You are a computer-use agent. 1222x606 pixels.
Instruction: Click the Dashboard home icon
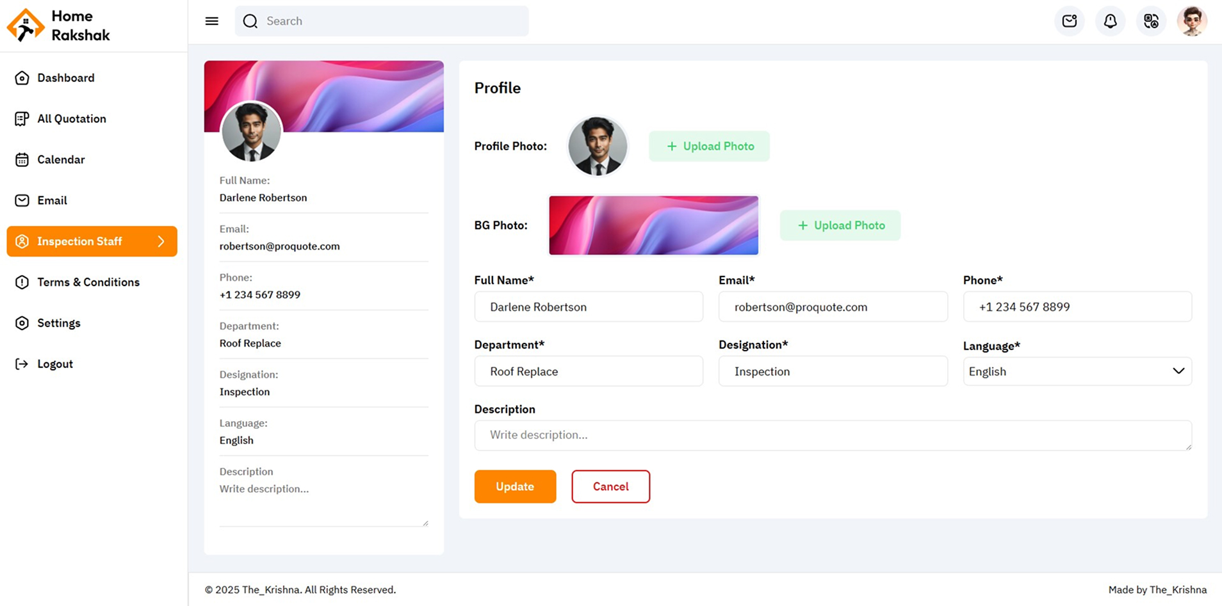coord(22,77)
